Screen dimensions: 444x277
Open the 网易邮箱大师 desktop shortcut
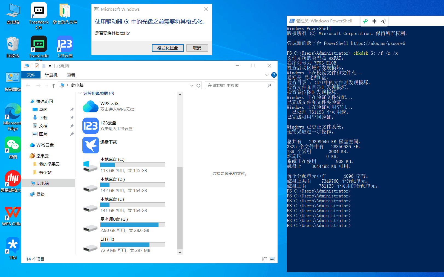click(11, 181)
